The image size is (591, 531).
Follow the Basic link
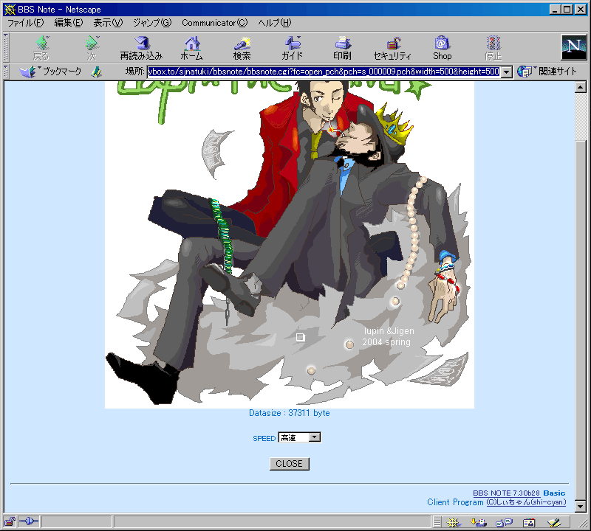coord(554,493)
